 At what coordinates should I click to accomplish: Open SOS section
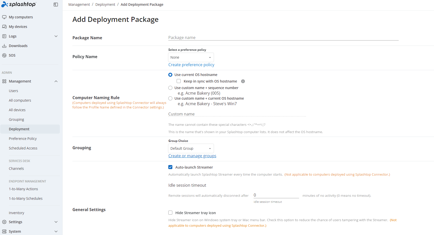click(x=12, y=55)
